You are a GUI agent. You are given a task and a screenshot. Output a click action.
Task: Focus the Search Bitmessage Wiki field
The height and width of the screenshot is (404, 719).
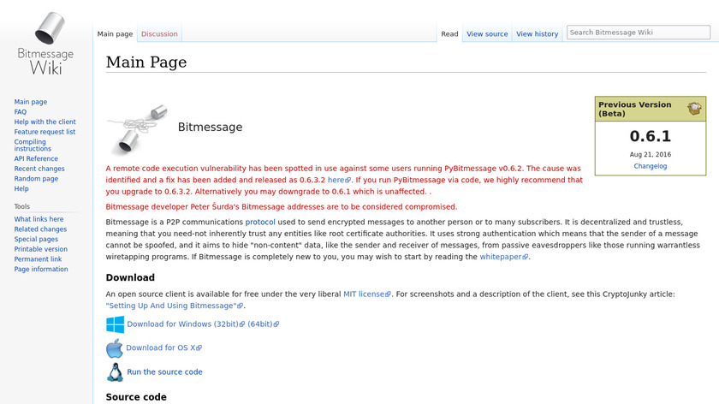pyautogui.click(x=639, y=33)
